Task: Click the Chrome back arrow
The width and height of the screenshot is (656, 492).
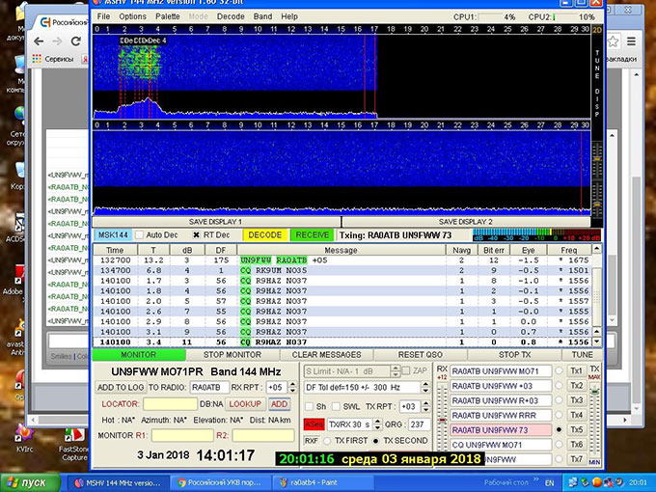Action: pyautogui.click(x=39, y=41)
